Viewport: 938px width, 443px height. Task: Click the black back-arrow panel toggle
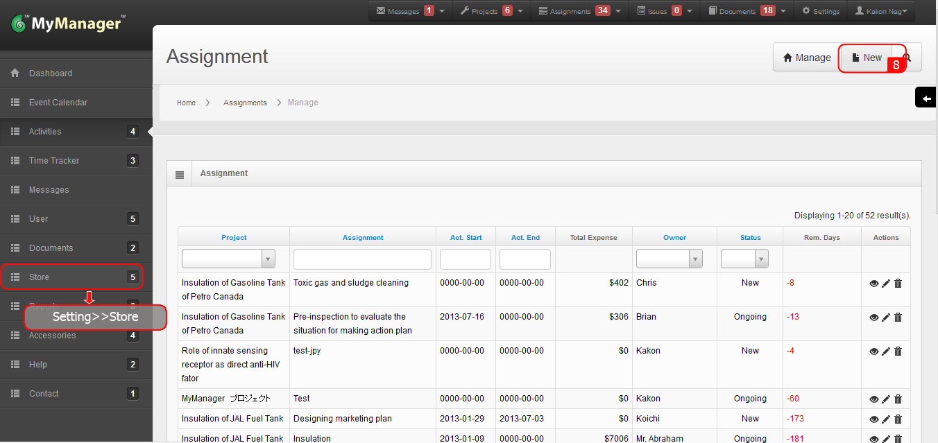[x=926, y=98]
